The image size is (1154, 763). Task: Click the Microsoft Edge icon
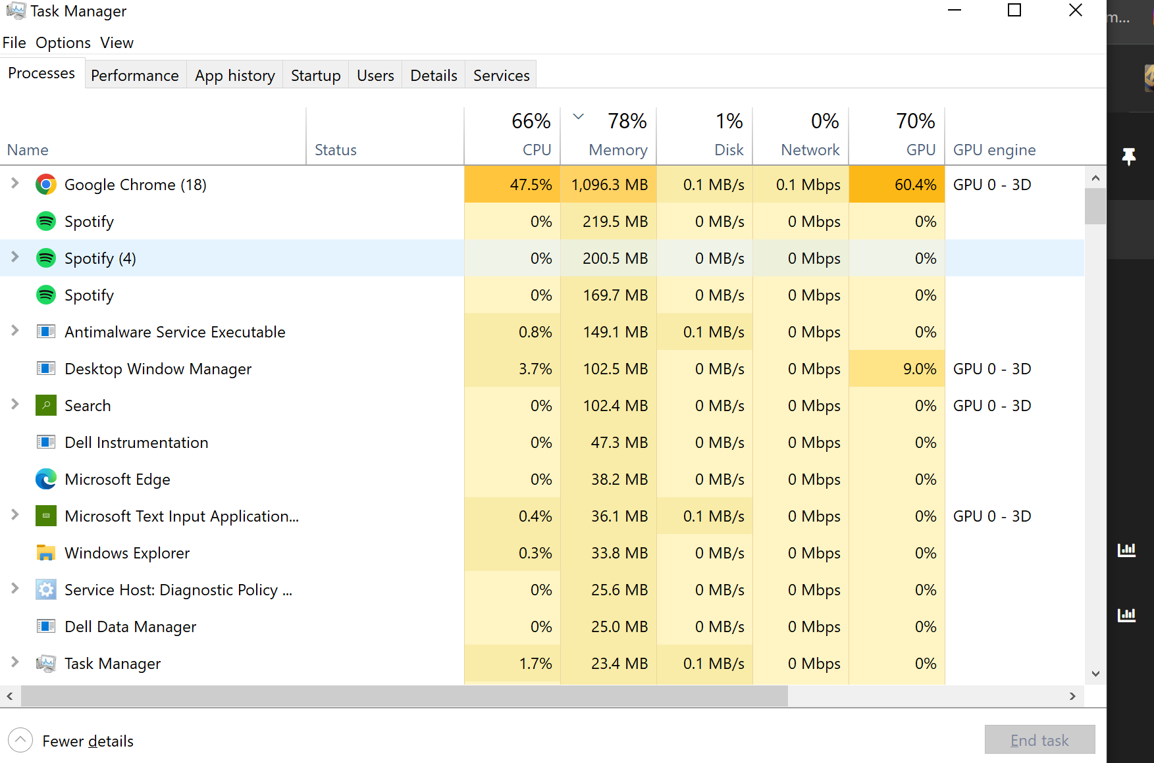pos(45,479)
